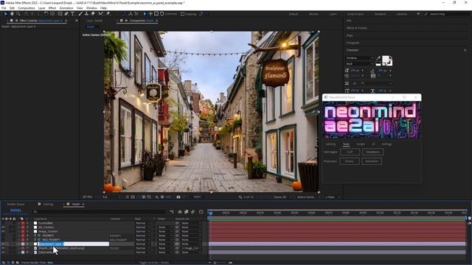The height and width of the screenshot is (265, 472).
Task: Expand the Effects & Presets panel
Action: [357, 28]
